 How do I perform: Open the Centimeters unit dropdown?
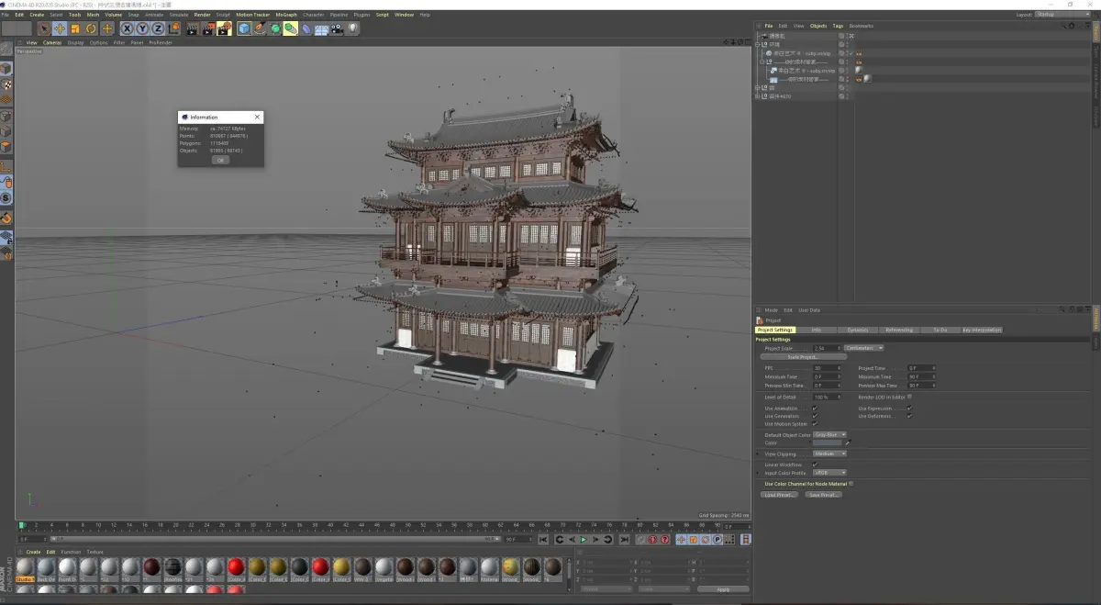[864, 348]
